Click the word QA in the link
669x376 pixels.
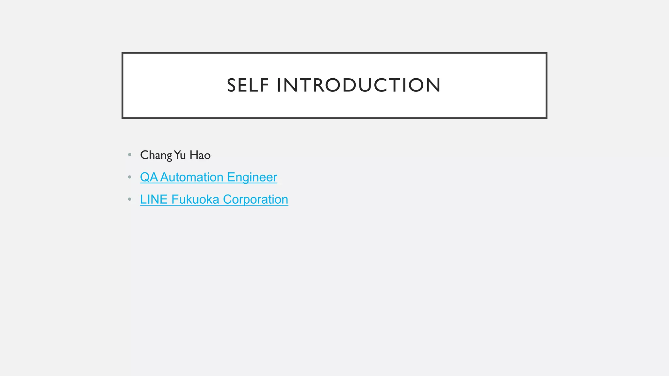(x=149, y=177)
